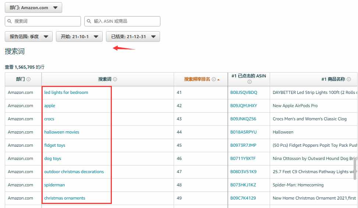Open the 部门: Amazon.com dropdown
This screenshot has height=208, width=358.
tap(33, 7)
